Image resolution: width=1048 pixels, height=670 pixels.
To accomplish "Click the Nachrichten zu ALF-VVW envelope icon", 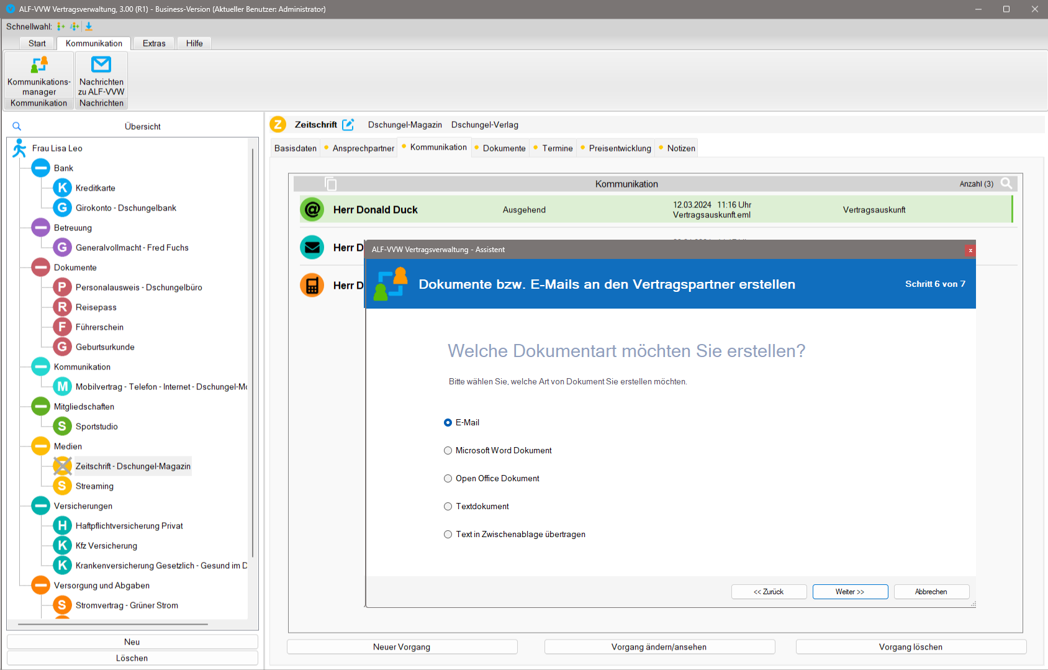I will 101,65.
